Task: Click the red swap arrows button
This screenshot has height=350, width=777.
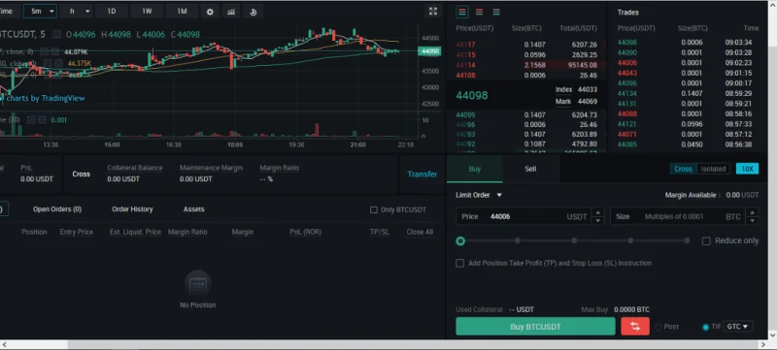Action: (635, 327)
